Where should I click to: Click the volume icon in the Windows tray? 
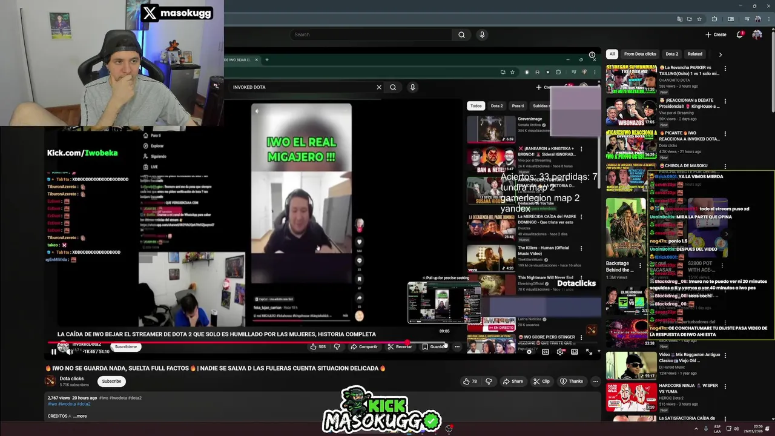(x=736, y=429)
